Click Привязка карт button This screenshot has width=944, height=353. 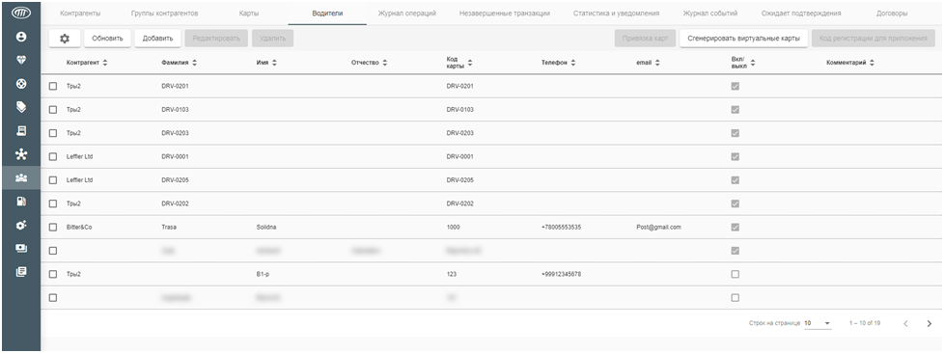(x=646, y=38)
